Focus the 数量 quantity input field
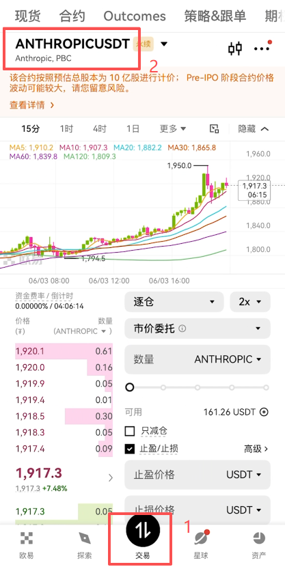The width and height of the screenshot is (285, 569). point(198,359)
